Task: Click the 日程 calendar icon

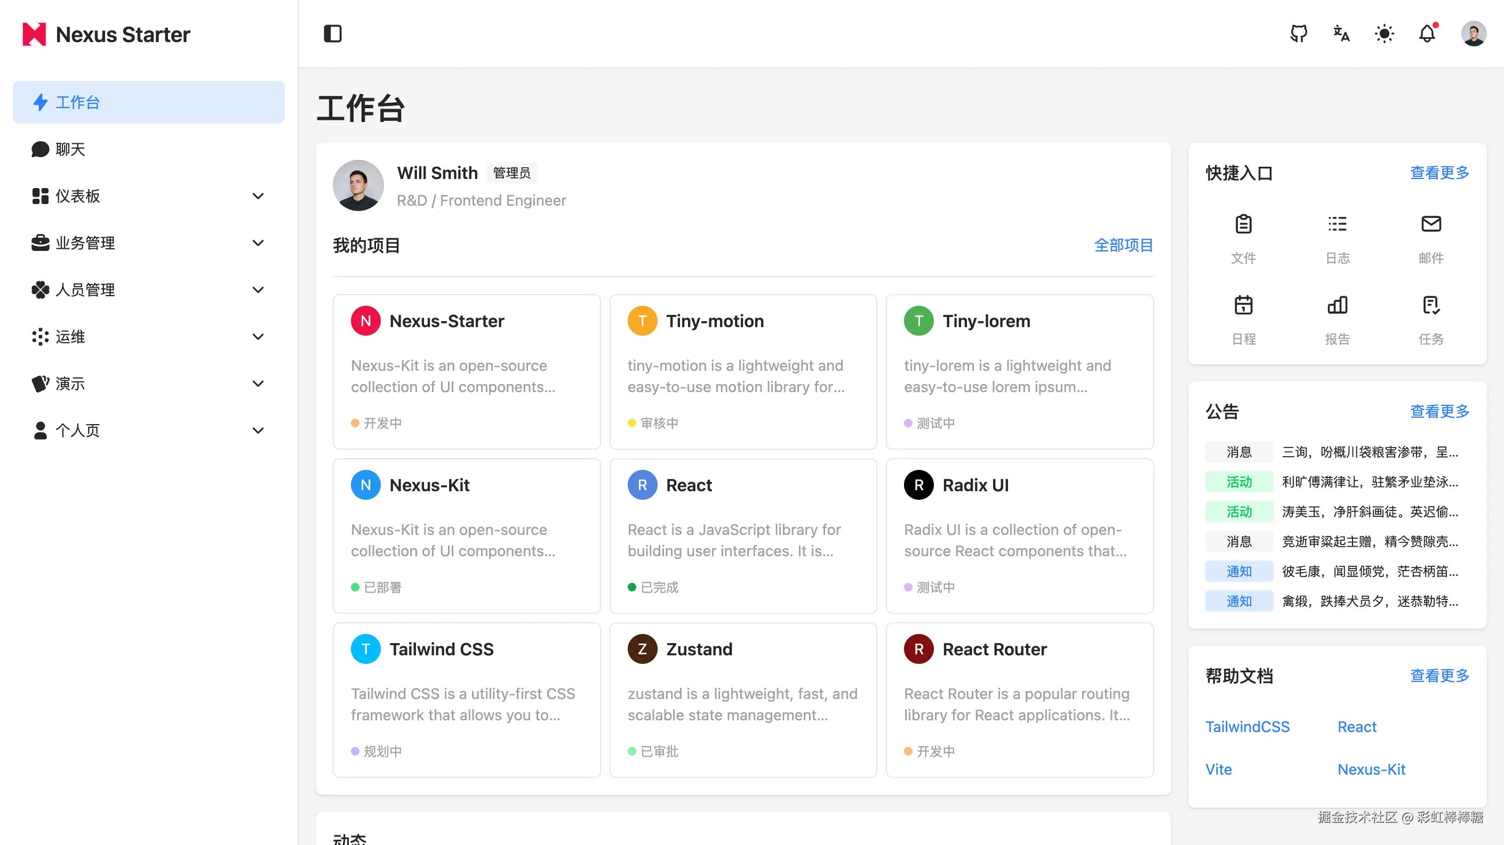Action: pos(1244,305)
